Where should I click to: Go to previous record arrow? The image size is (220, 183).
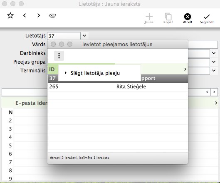25,15
